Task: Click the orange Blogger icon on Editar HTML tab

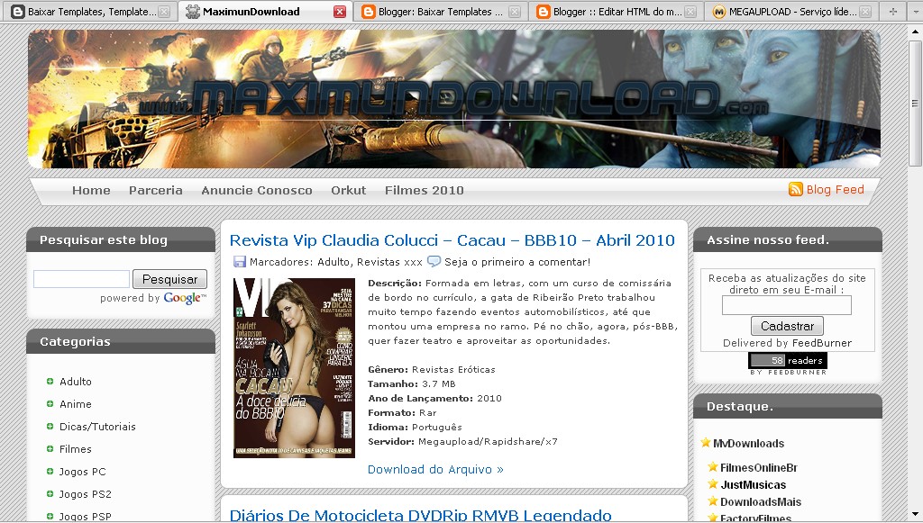Action: [x=544, y=11]
